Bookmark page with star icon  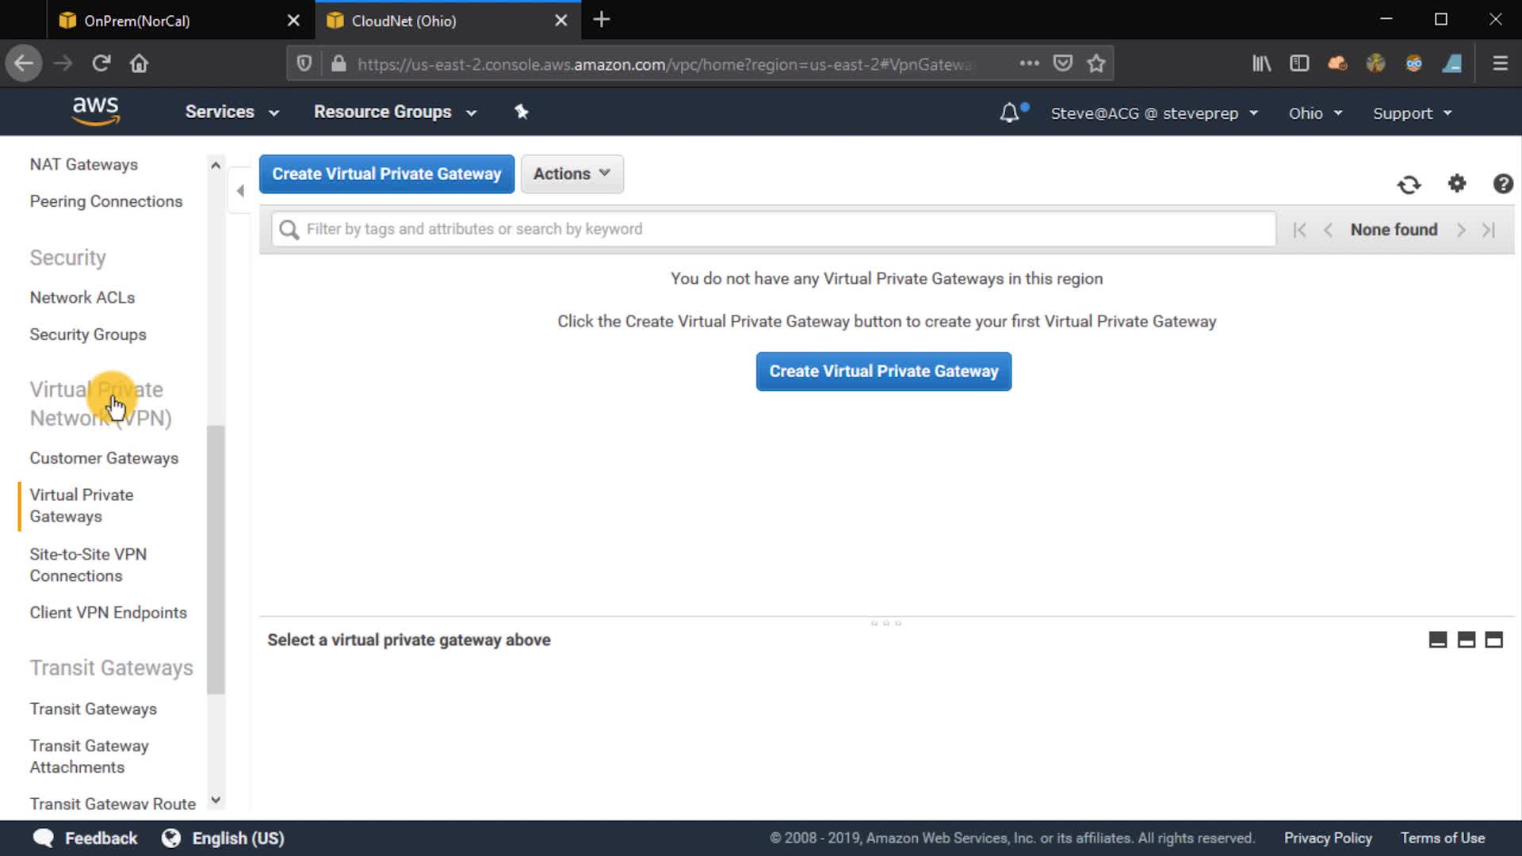pyautogui.click(x=1096, y=63)
